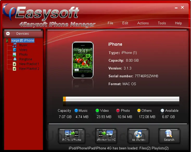
Task: Select New Playlist 1
Action: 29,64
